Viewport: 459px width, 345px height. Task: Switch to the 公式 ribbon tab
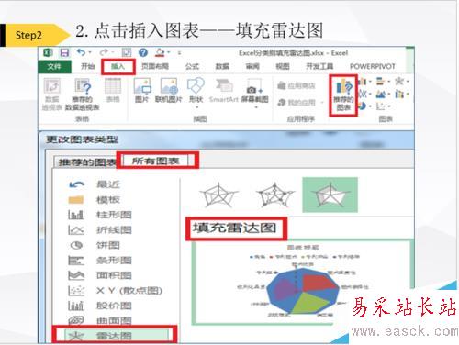(192, 66)
